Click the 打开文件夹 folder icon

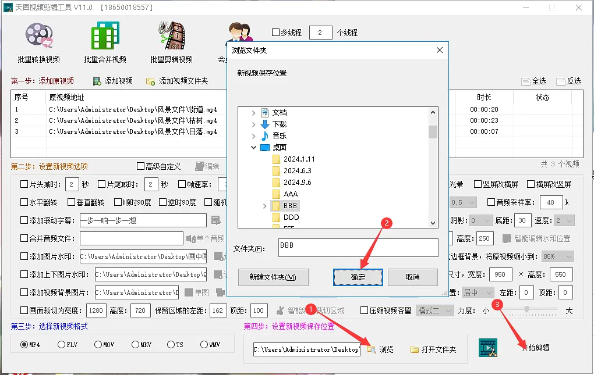tap(415, 349)
